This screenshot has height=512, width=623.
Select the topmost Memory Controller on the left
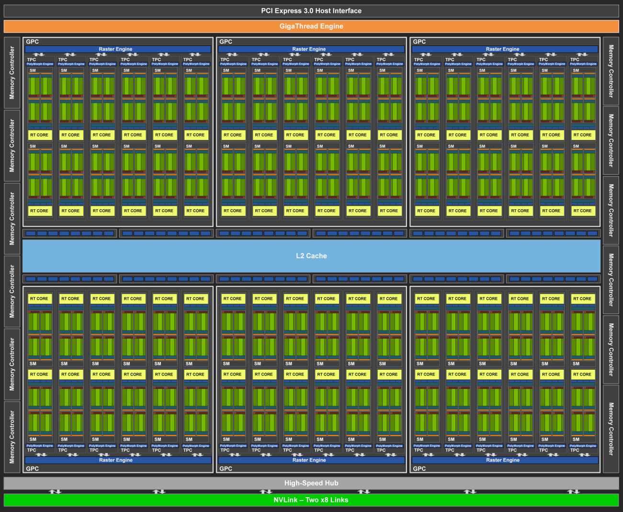[12, 73]
